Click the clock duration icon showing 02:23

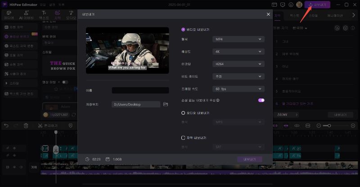87,159
